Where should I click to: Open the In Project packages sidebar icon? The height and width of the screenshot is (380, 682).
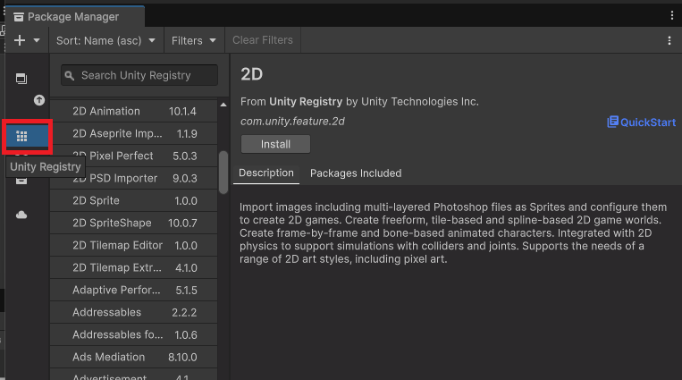pyautogui.click(x=21, y=79)
